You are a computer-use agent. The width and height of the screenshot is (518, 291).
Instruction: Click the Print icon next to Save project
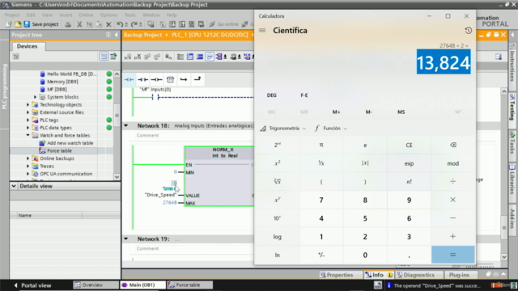coord(68,24)
